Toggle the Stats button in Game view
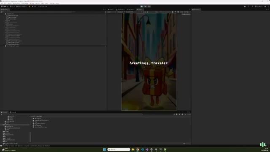 pyautogui.click(x=181, y=12)
